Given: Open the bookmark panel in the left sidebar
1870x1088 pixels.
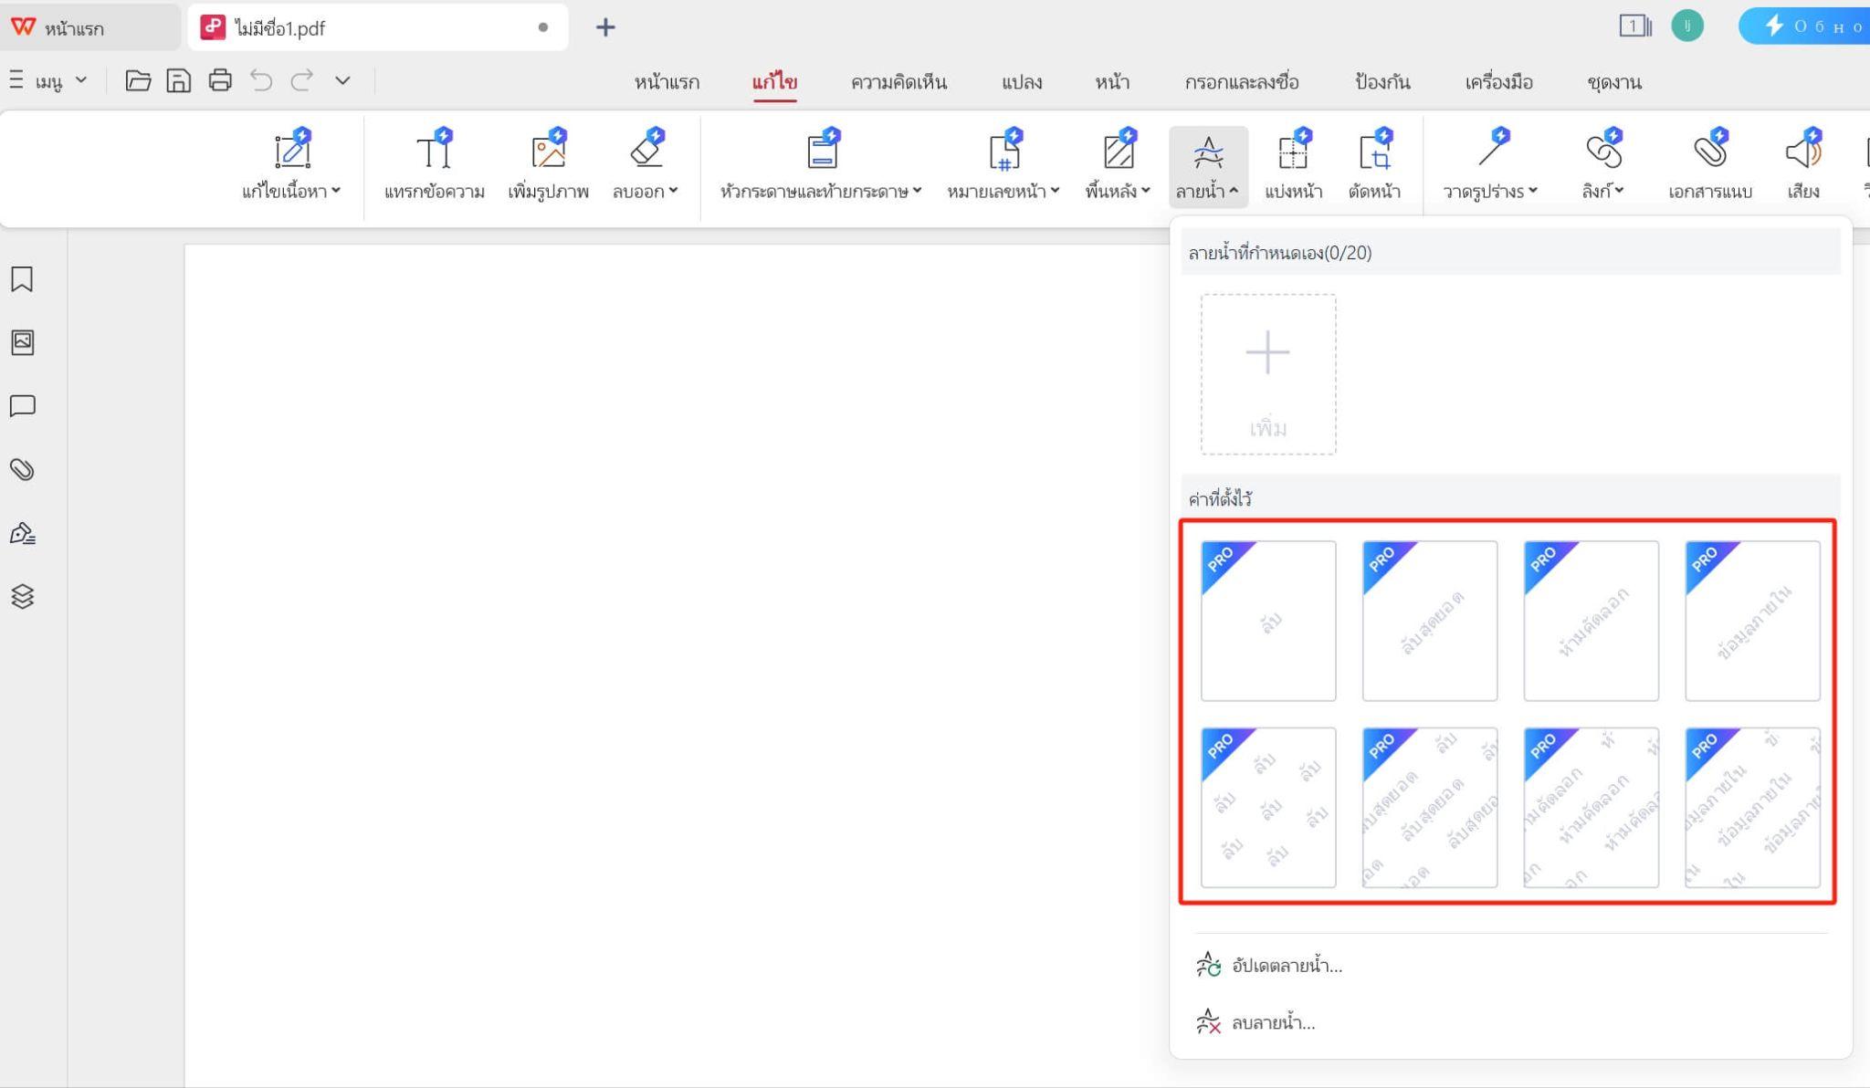Looking at the screenshot, I should coord(22,280).
